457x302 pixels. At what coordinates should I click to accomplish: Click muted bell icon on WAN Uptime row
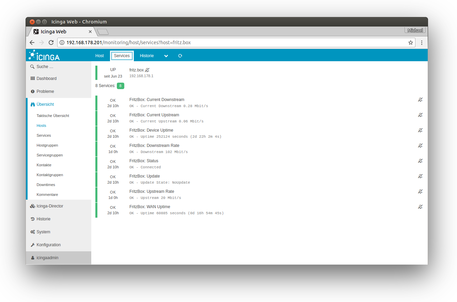420,207
